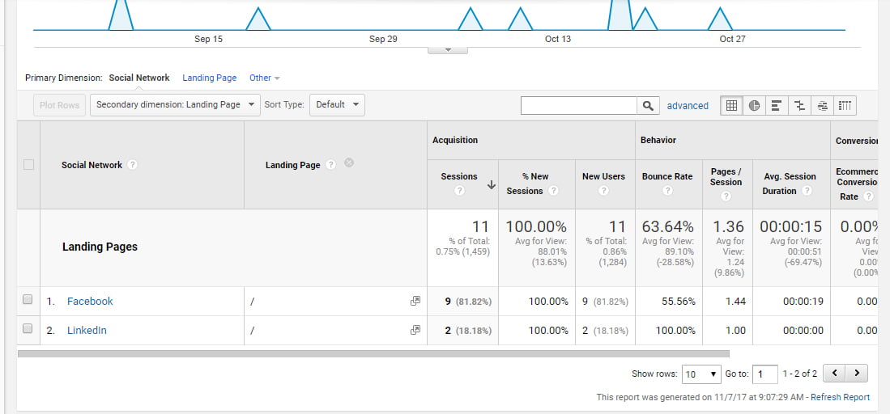890x414 pixels.
Task: Switch to Percentage pie chart view
Action: (x=754, y=105)
